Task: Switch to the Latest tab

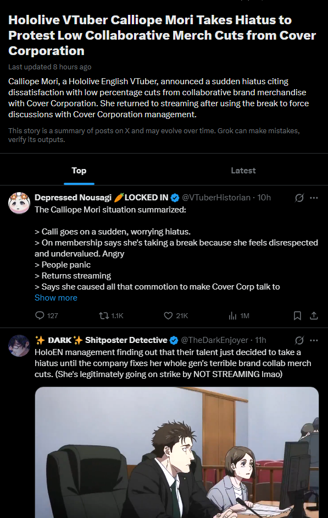Action: point(243,171)
